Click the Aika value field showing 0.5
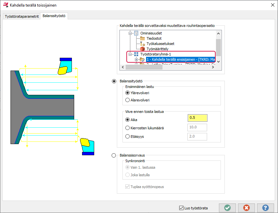The height and width of the screenshot is (213, 278). pyautogui.click(x=197, y=118)
